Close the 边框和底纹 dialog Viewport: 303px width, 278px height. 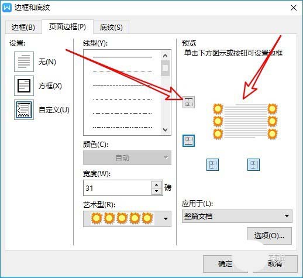point(294,8)
